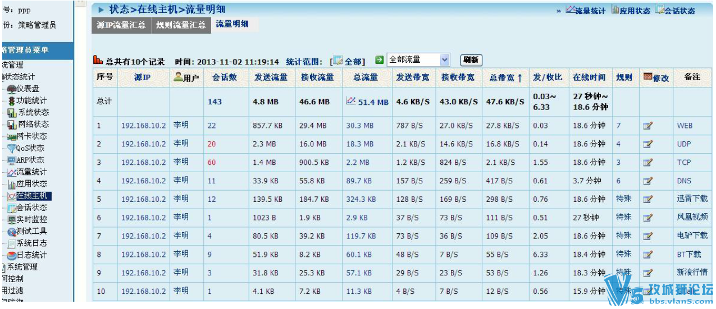Open rule number 6 in DNS row

(618, 181)
